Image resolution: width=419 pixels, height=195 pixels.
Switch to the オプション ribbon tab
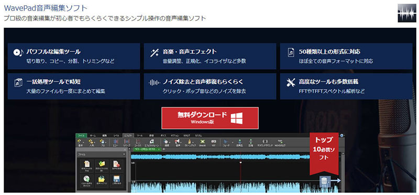[x=175, y=136]
